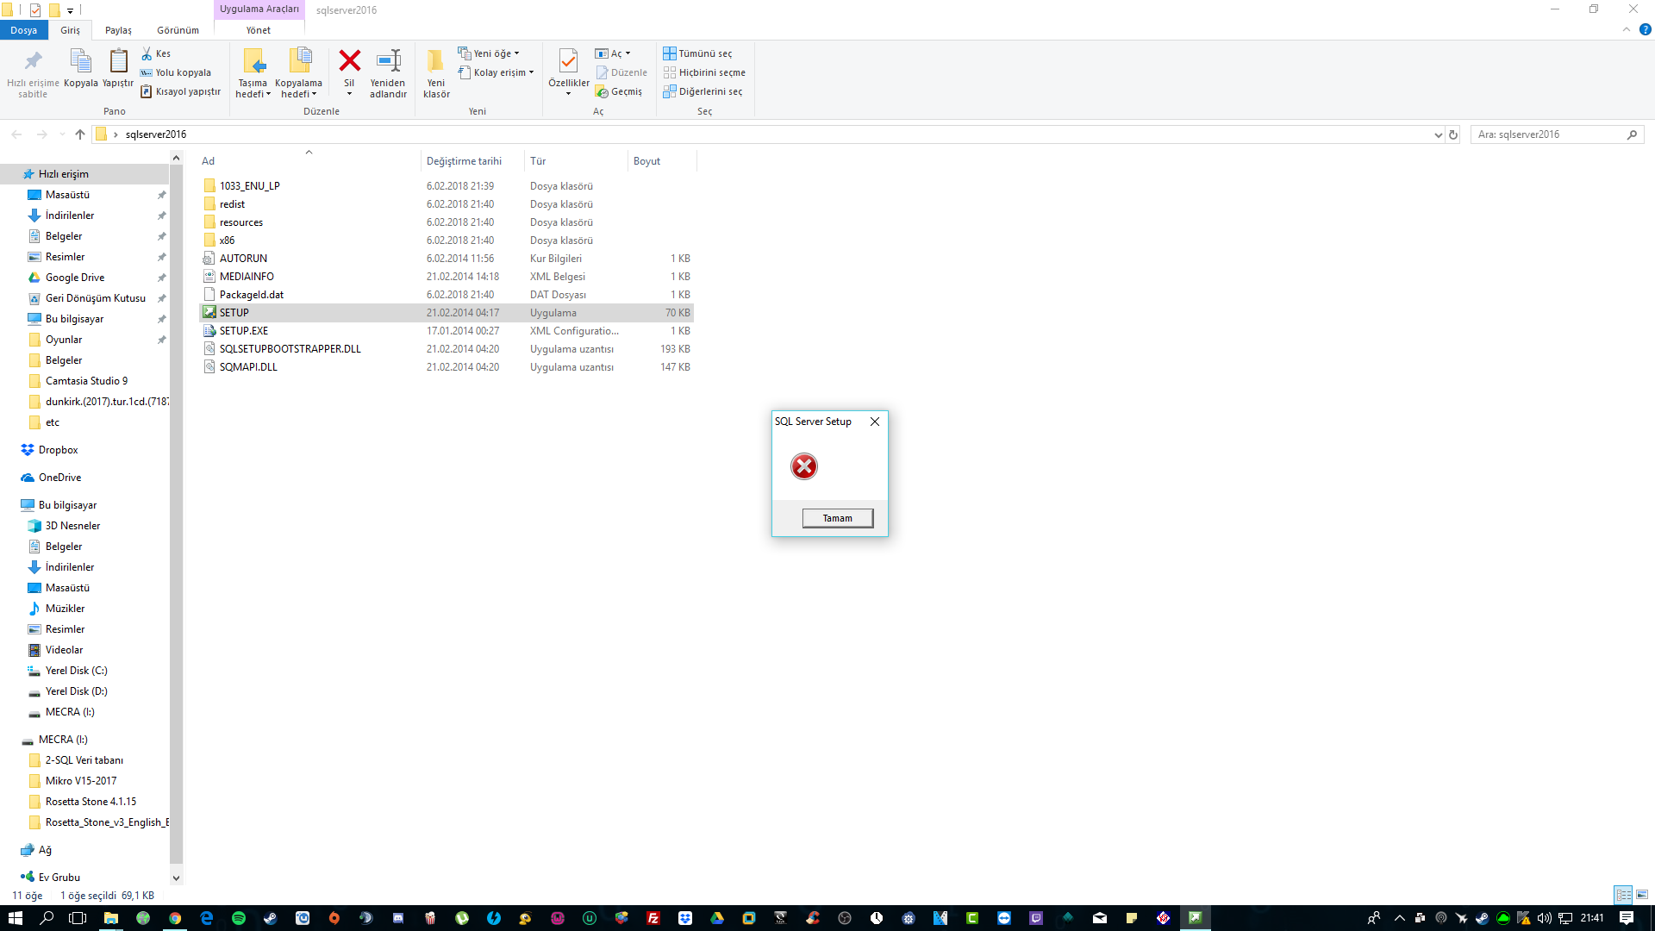Click the up-one-level arrow in navigation bar
The width and height of the screenshot is (1655, 931).
80,134
